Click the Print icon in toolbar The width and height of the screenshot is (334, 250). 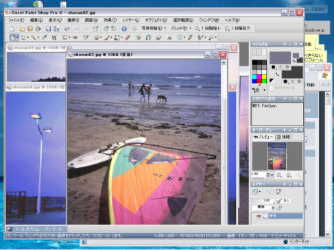tap(67, 29)
